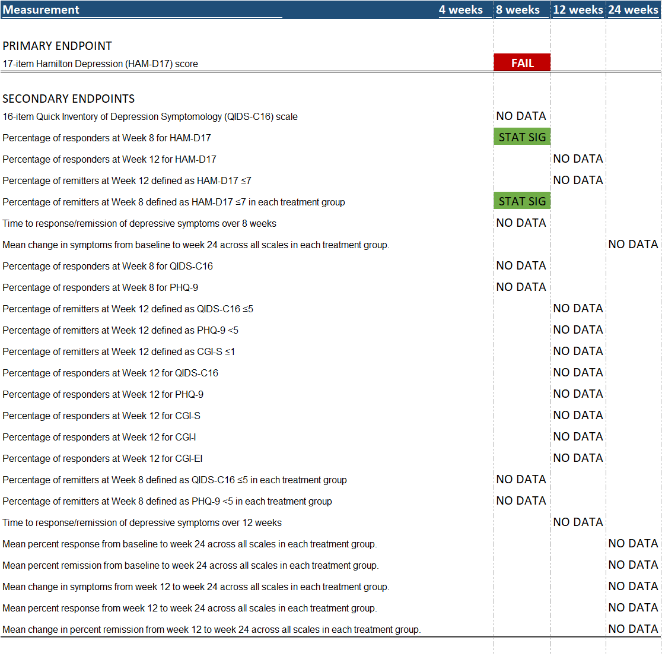The image size is (662, 656).
Task: Click NO DATA for time to response over 12 weeks
Action: click(x=578, y=522)
